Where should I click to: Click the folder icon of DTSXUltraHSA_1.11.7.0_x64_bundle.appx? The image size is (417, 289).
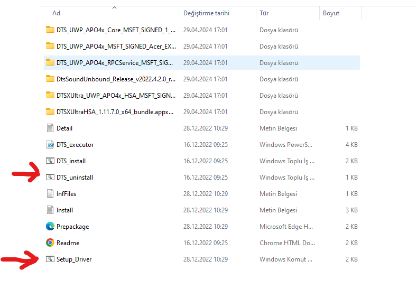point(50,111)
